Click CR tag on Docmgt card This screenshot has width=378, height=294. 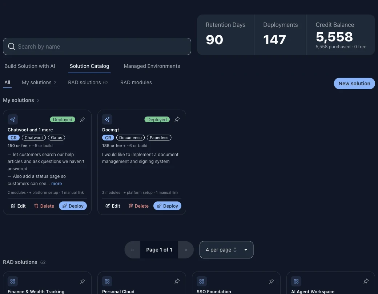(108, 138)
